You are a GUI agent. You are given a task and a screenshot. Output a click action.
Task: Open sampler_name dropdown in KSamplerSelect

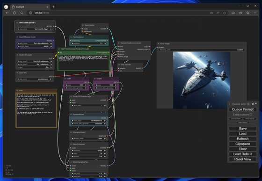(x=89, y=138)
